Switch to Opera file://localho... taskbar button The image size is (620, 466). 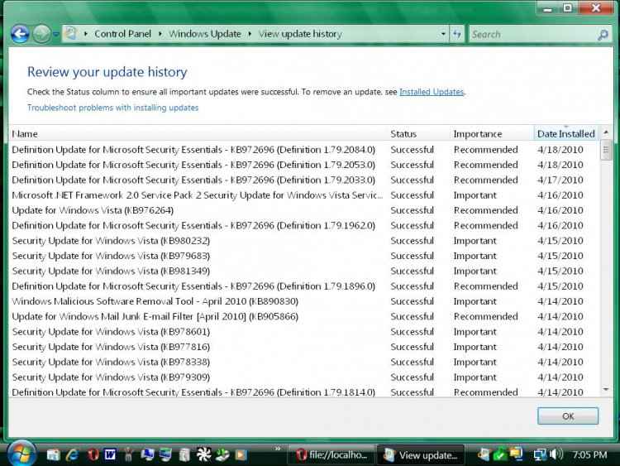[x=331, y=455]
